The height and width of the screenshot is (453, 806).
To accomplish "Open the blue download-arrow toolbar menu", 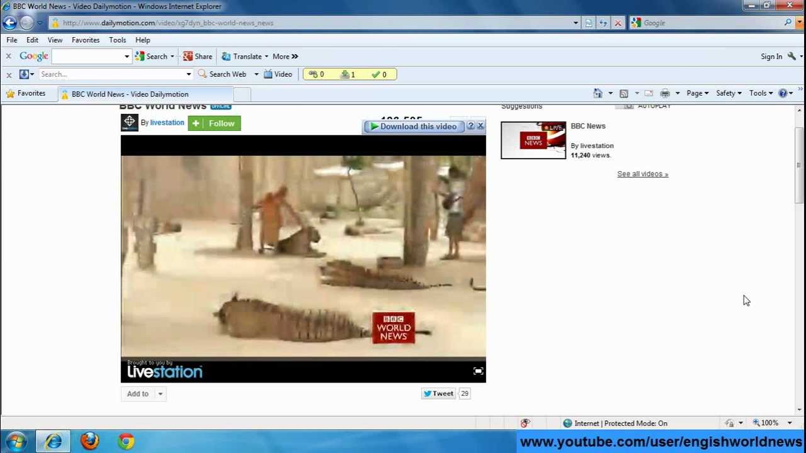I will [x=26, y=74].
